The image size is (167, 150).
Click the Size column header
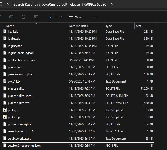(139, 26)
